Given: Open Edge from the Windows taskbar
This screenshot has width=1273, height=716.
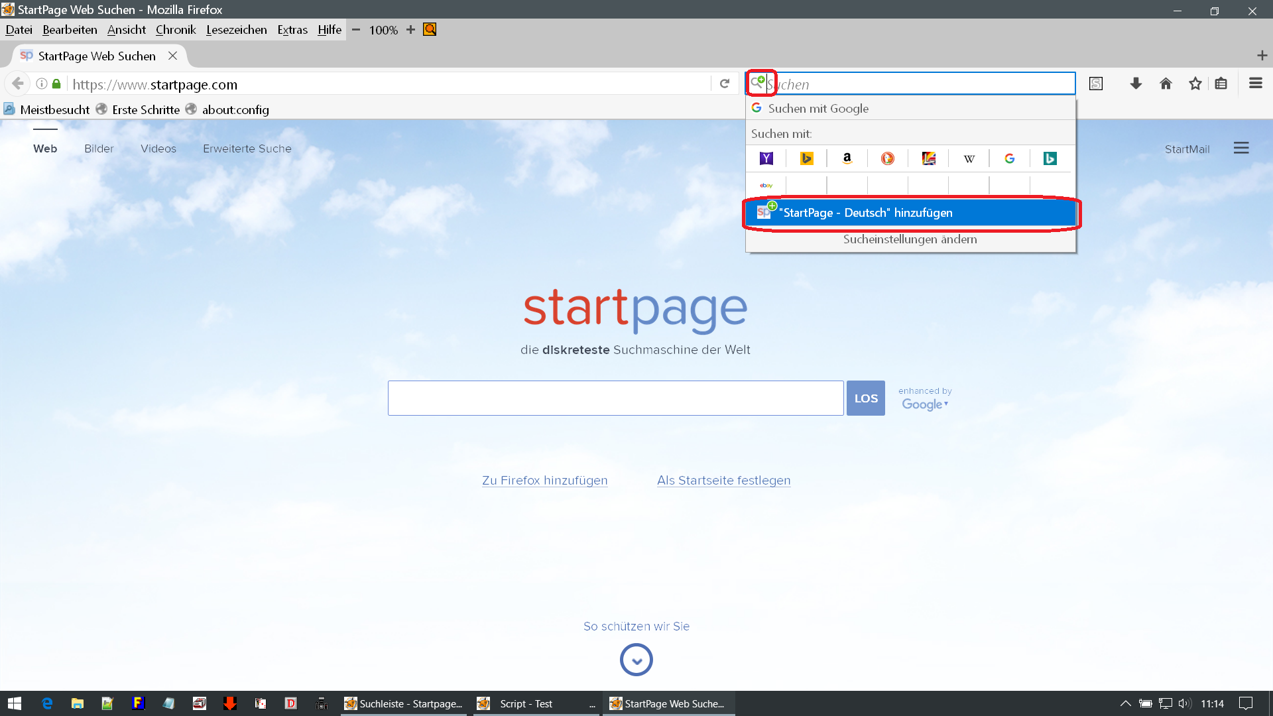Looking at the screenshot, I should [47, 703].
